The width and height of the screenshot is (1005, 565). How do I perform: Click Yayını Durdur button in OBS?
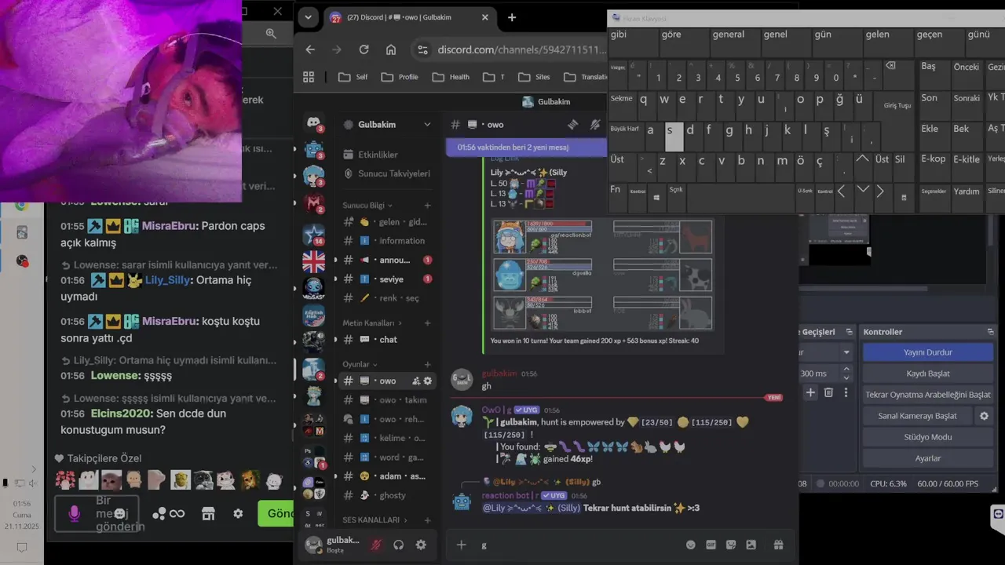pyautogui.click(x=928, y=352)
